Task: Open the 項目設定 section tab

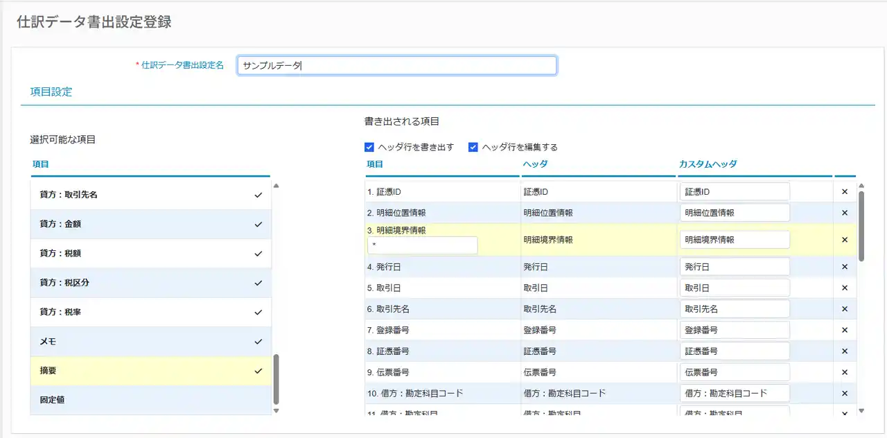Action: tap(51, 91)
